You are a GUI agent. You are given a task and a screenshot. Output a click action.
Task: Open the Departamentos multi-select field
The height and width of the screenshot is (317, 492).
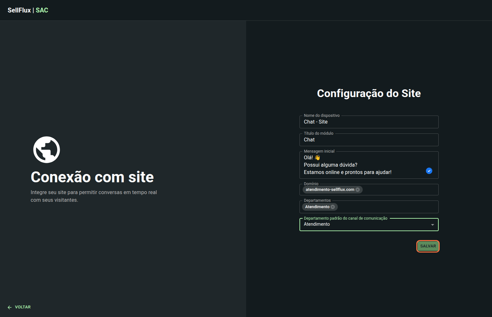coord(386,207)
